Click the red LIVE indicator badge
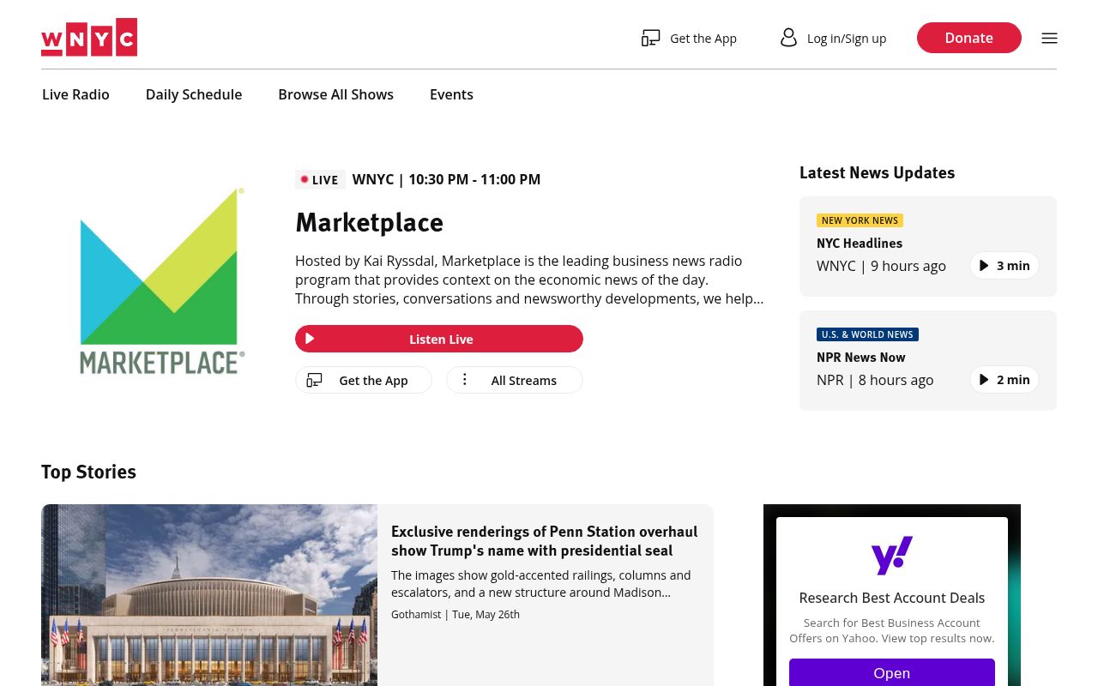Screen dimensions: 1098x686 click(x=320, y=179)
